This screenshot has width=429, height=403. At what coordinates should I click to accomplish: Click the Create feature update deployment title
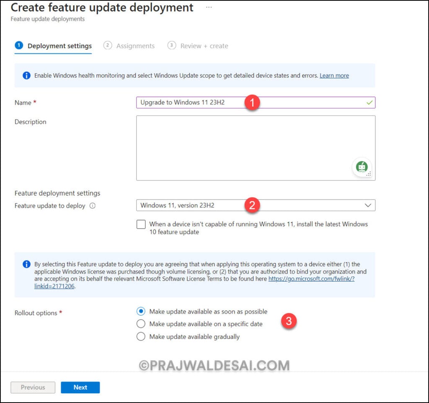point(102,8)
